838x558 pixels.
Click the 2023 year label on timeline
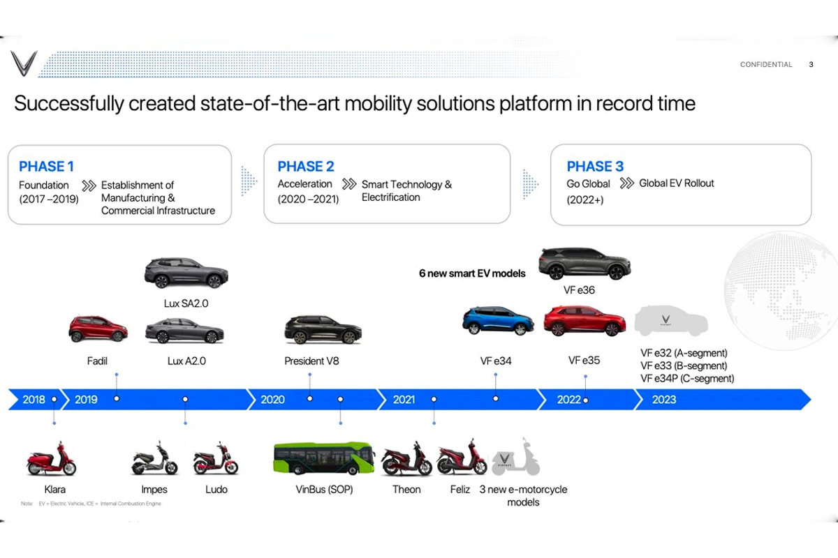click(663, 400)
